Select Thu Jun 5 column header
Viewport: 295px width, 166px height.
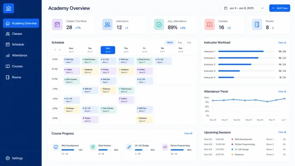pos(126,50)
